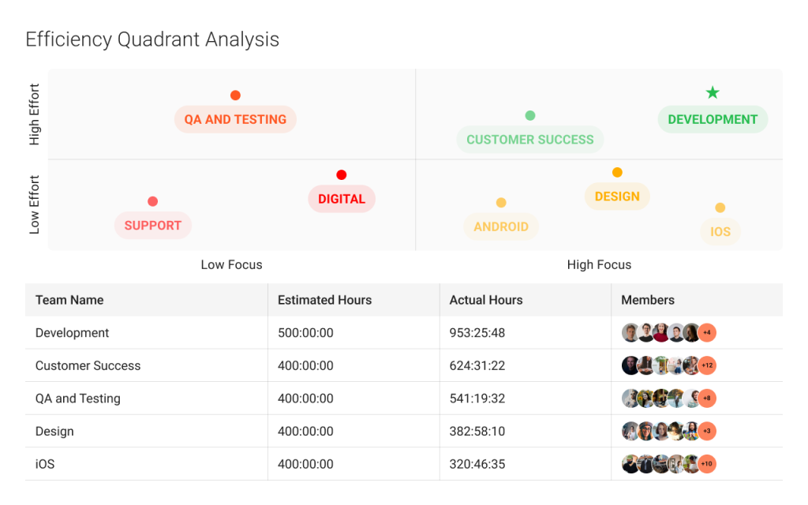Select the orange dot above Design
Screen dimensions: 808x505
point(617,171)
